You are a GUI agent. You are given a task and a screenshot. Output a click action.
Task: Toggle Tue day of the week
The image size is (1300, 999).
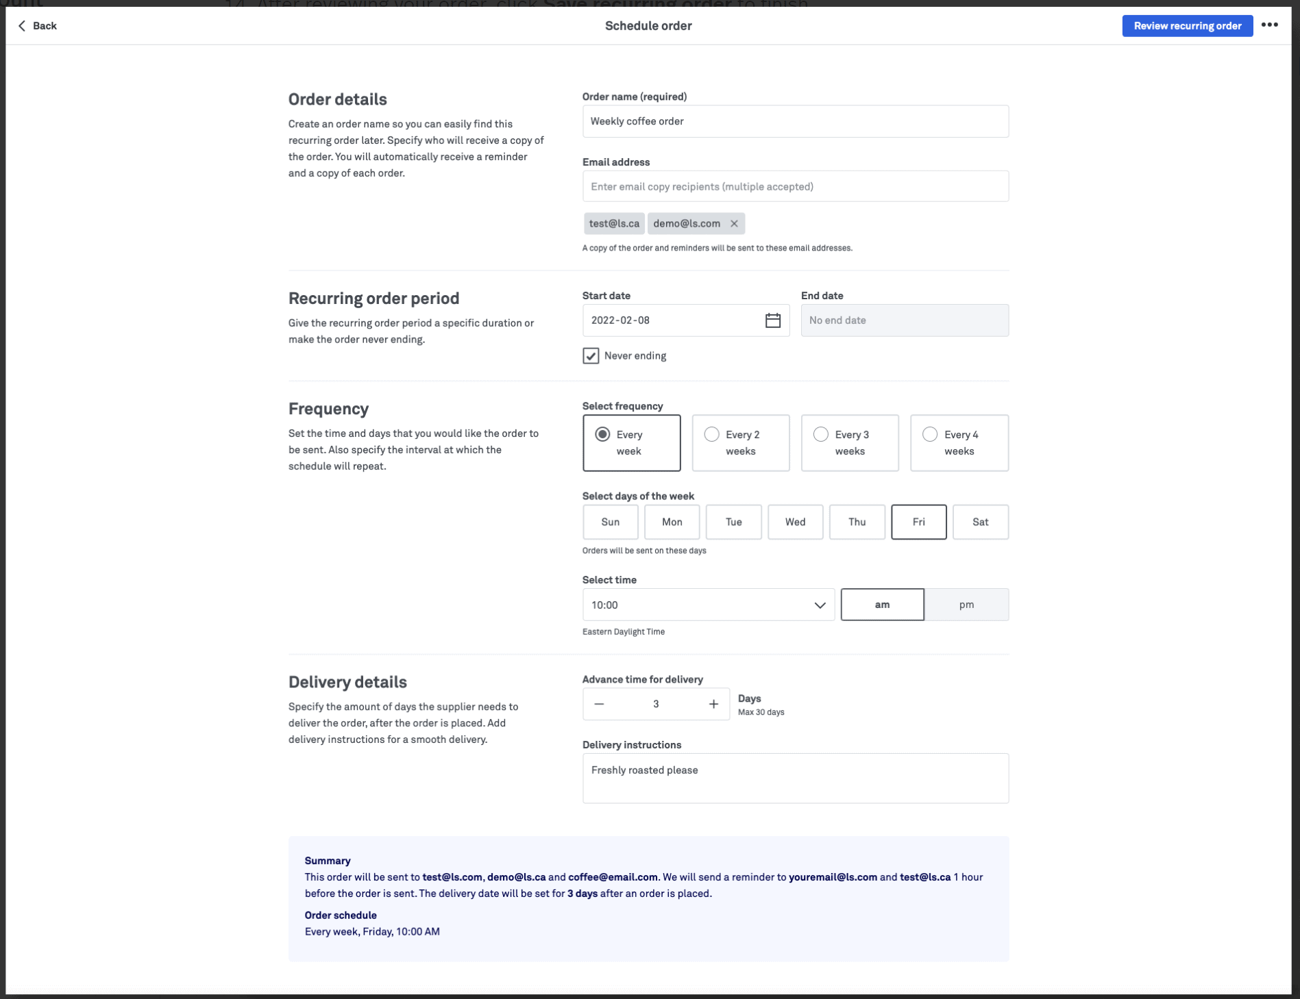[x=734, y=522]
